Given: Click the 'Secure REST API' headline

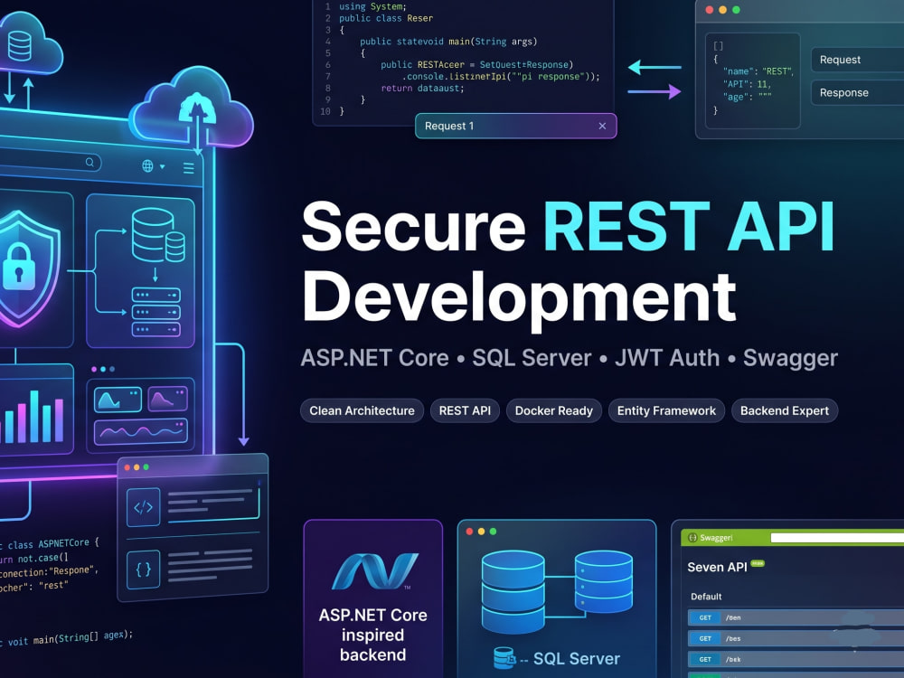Looking at the screenshot, I should coord(568,226).
